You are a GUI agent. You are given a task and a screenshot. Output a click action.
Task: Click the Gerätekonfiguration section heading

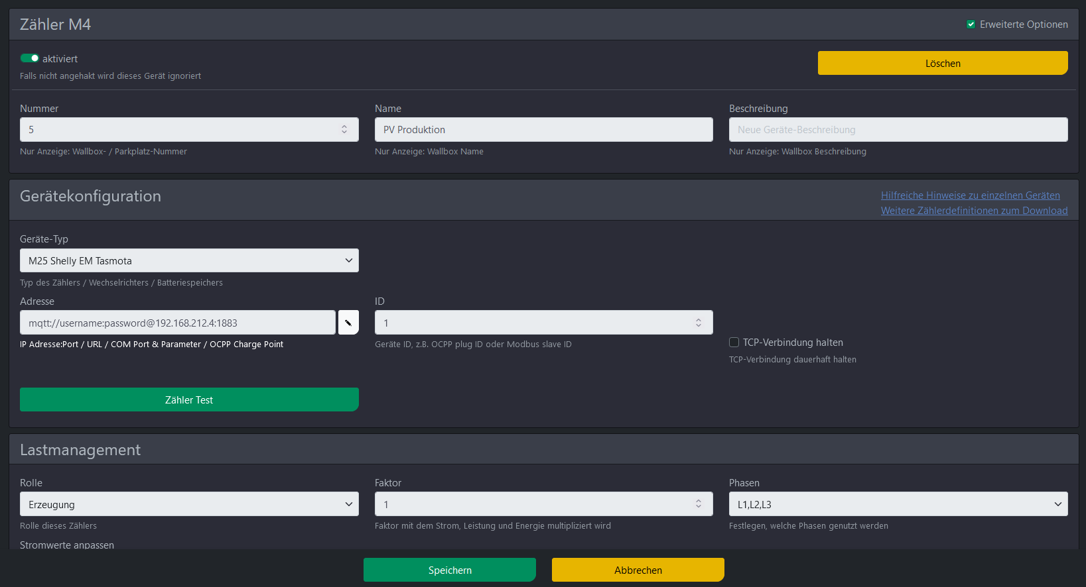(x=90, y=196)
